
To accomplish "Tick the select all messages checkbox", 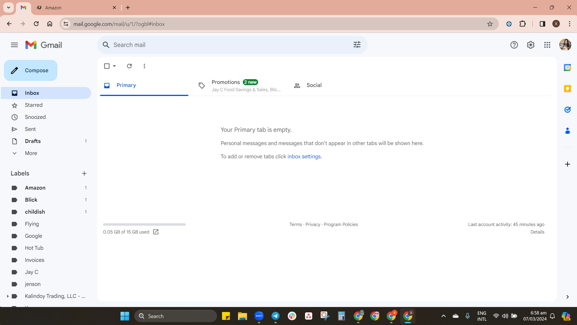I will pos(107,66).
